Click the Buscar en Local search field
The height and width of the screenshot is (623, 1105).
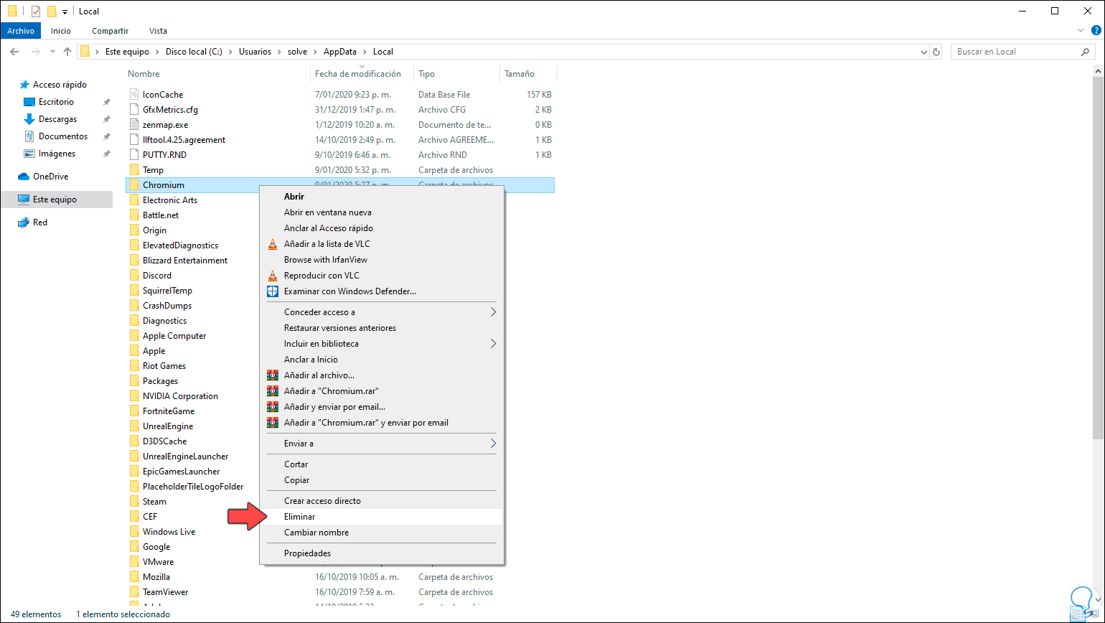click(1022, 52)
